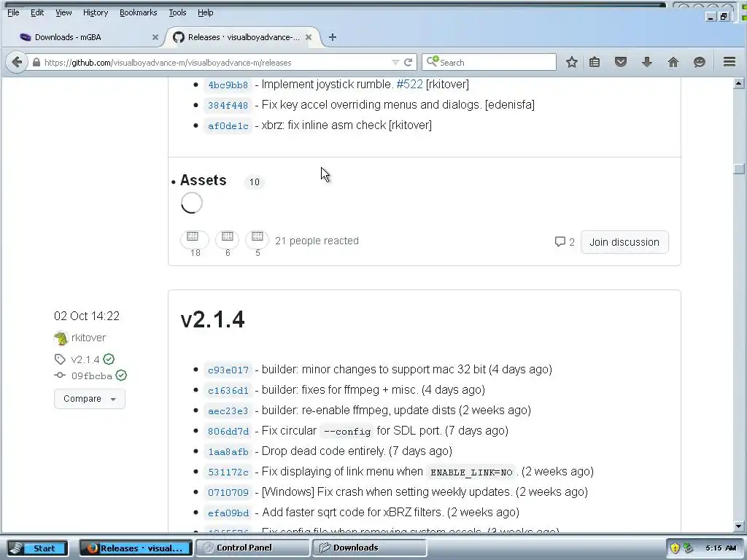Click the browser Back arrow button
747x560 pixels.
click(17, 62)
